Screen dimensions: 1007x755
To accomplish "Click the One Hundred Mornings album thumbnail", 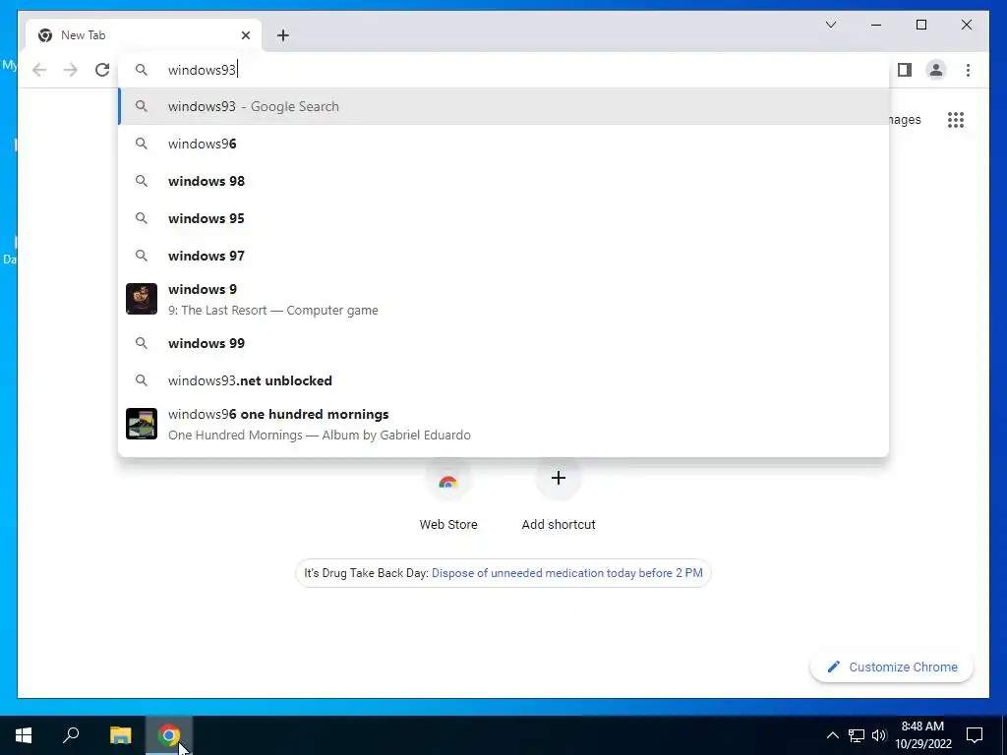I will 142,424.
